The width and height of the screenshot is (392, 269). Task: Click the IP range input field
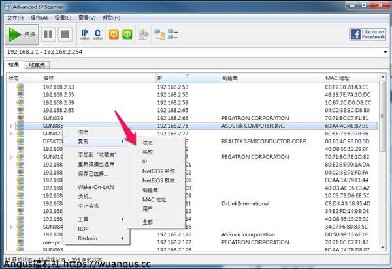[x=194, y=52]
